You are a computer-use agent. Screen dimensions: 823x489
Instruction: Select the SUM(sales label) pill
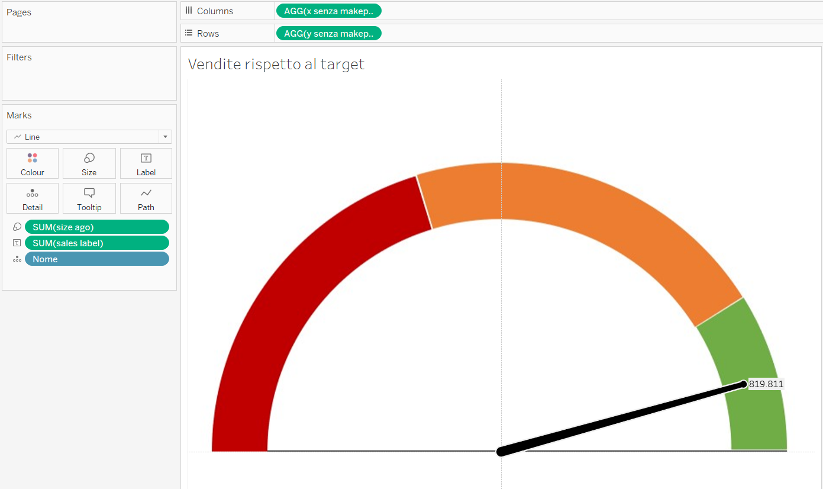coord(97,242)
